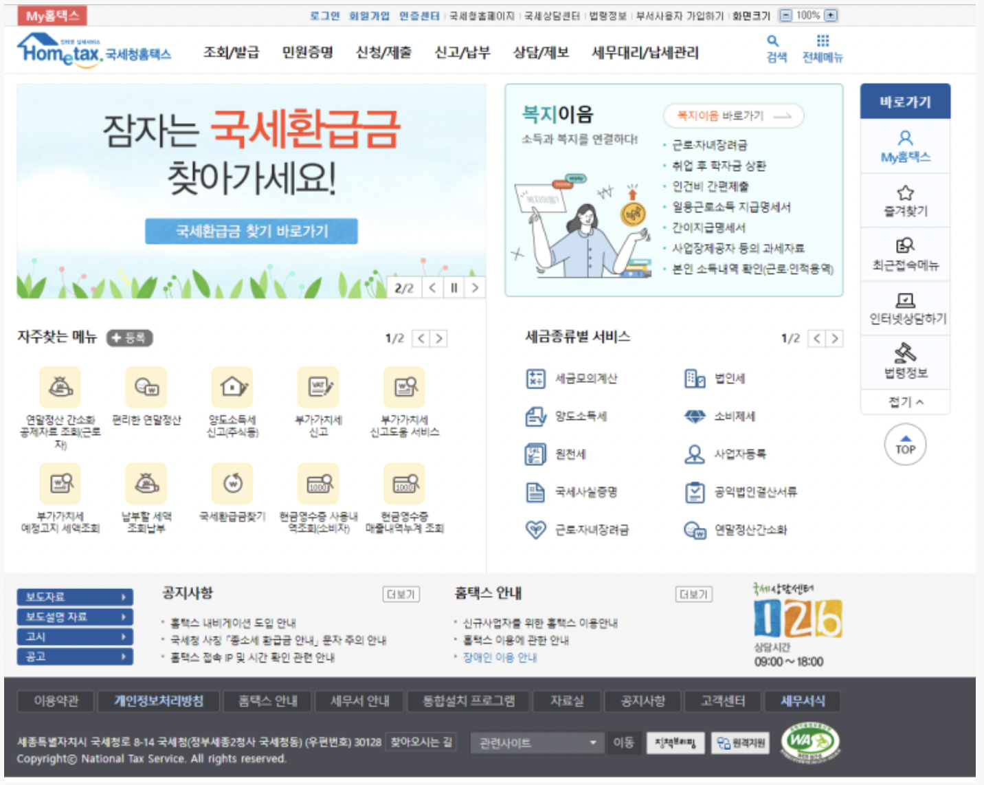
Task: Open My홈택스 from the sidebar
Action: click(x=905, y=146)
